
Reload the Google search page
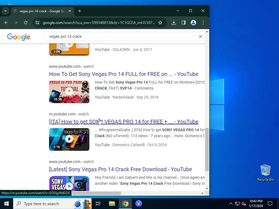26,23
